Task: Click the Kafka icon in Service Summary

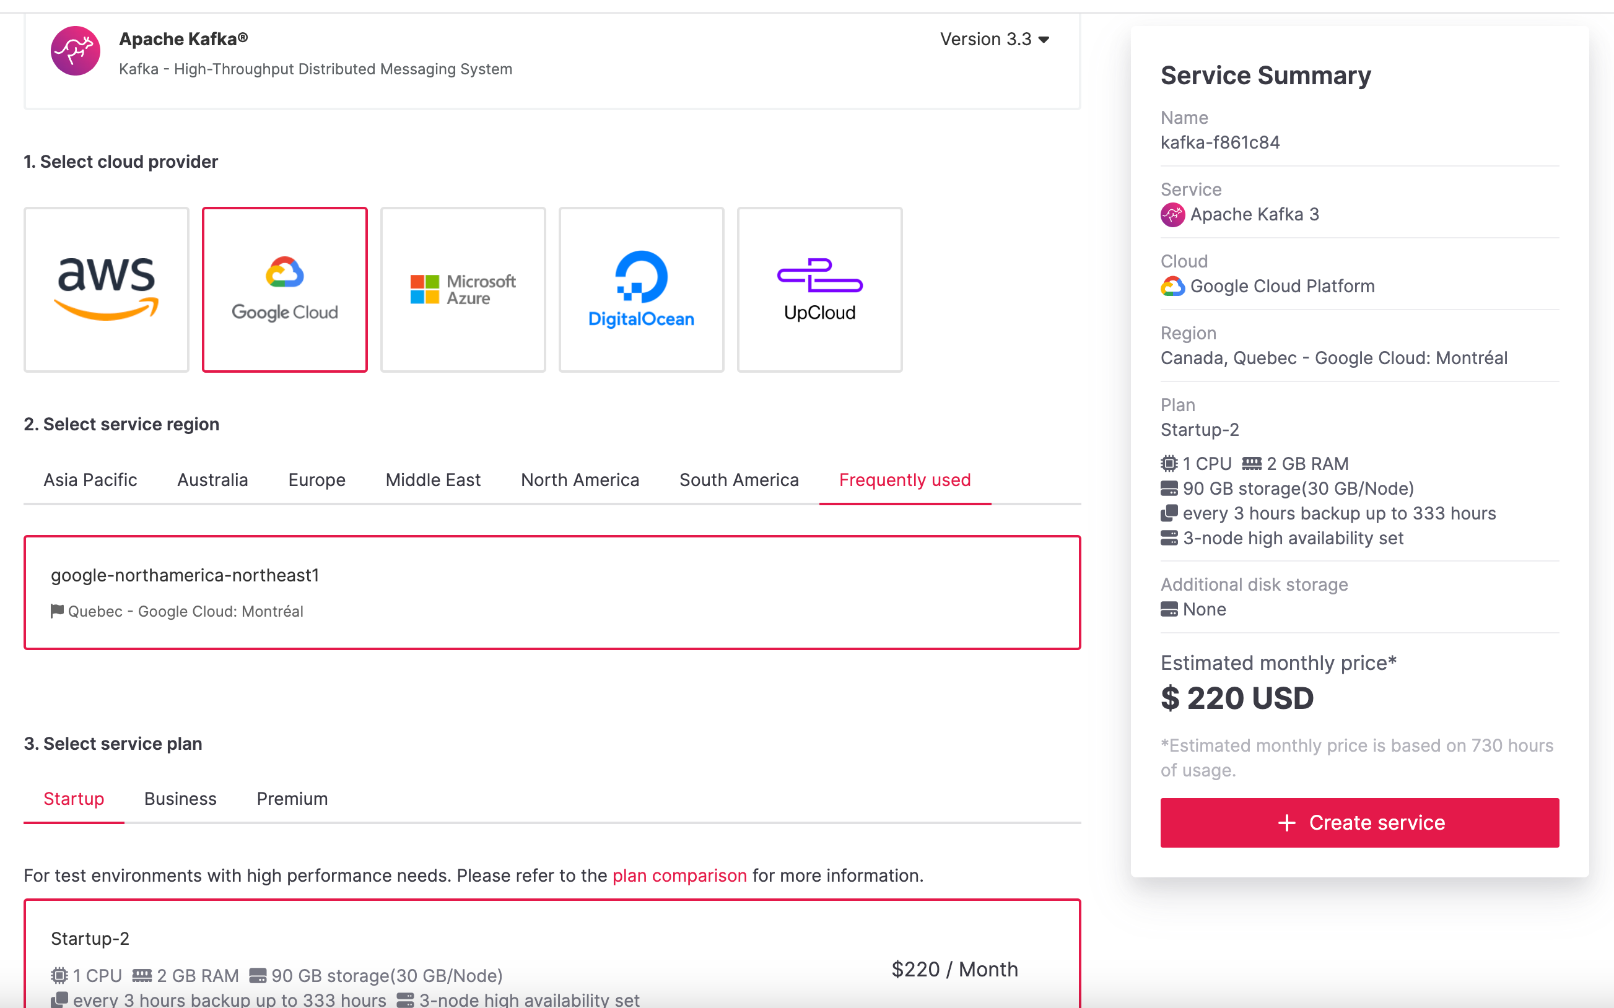Action: tap(1172, 215)
